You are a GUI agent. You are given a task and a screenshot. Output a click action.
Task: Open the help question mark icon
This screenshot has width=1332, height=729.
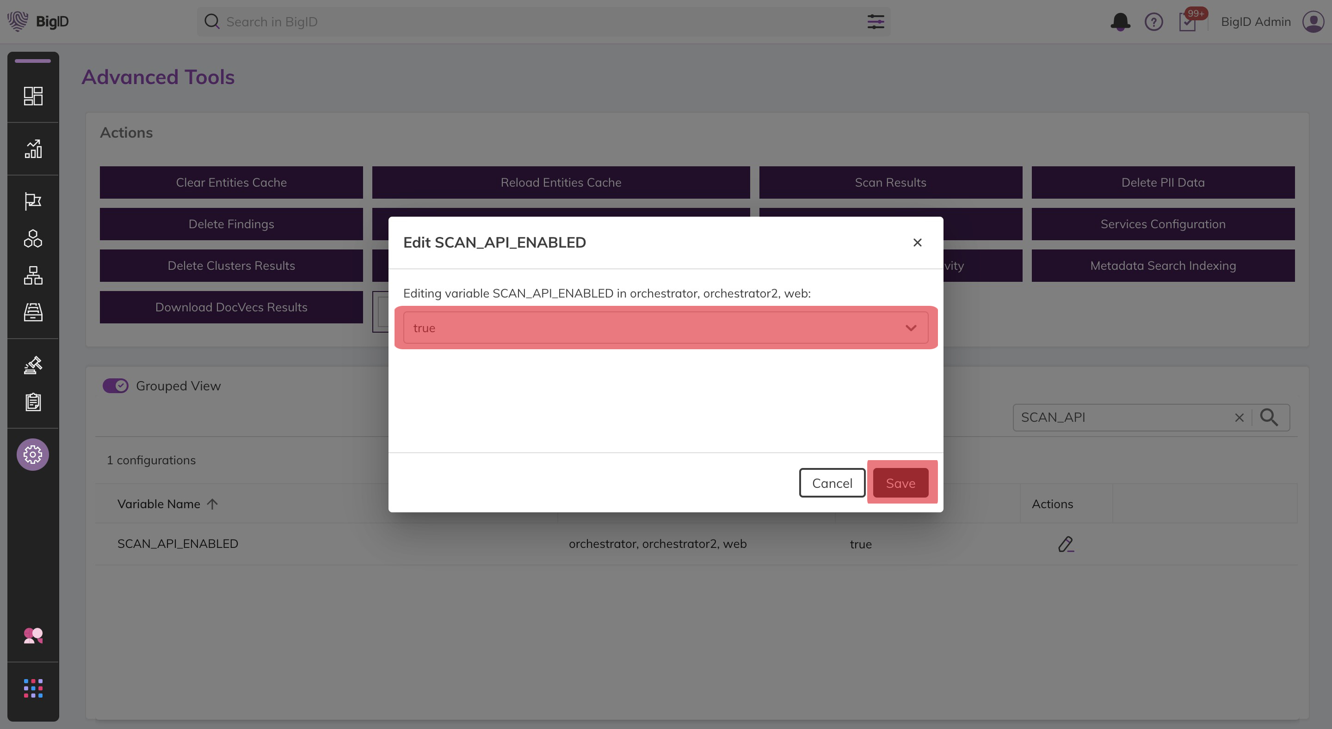point(1153,22)
